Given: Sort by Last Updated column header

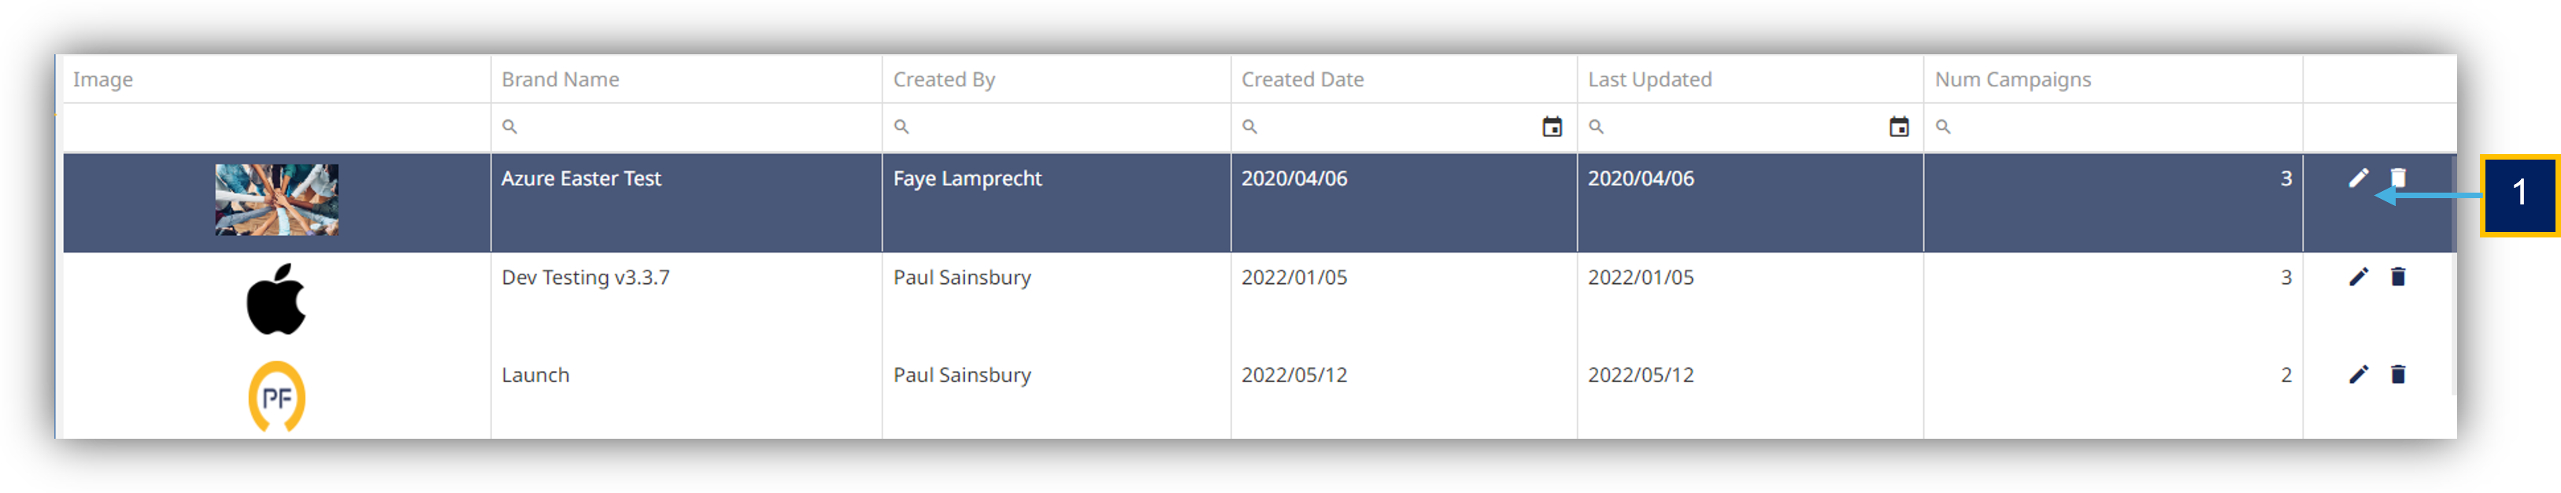Looking at the screenshot, I should coord(1649,79).
